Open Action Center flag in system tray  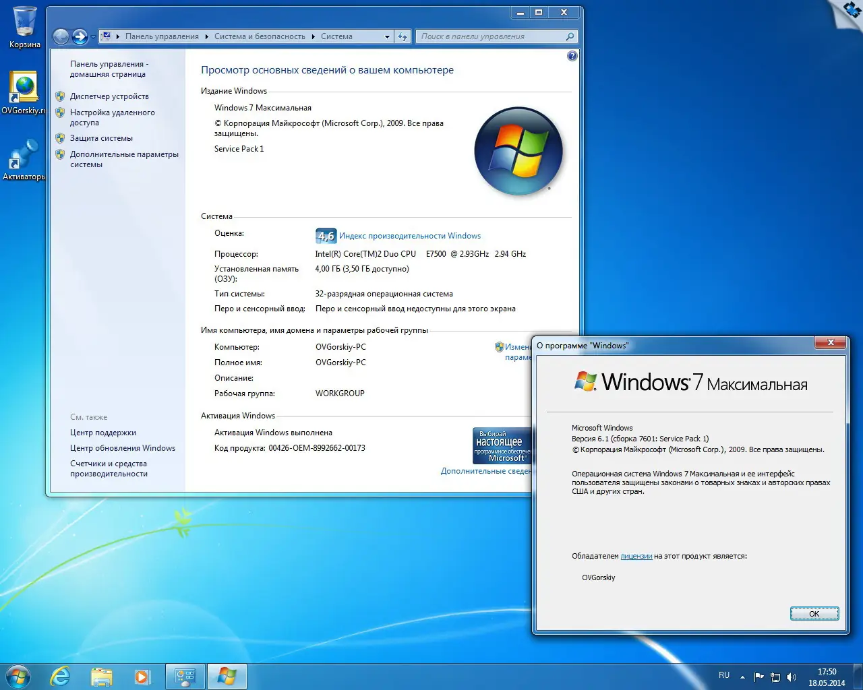759,677
